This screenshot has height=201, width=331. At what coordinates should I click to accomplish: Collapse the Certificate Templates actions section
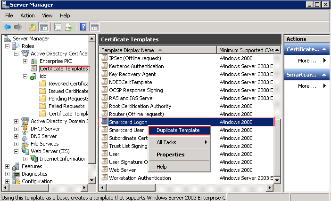(324, 49)
